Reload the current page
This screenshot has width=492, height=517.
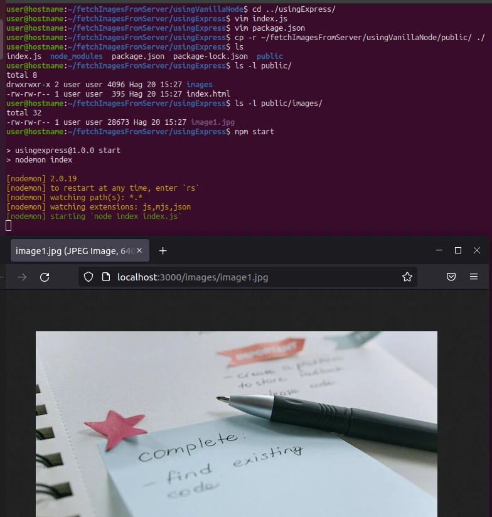coord(45,277)
